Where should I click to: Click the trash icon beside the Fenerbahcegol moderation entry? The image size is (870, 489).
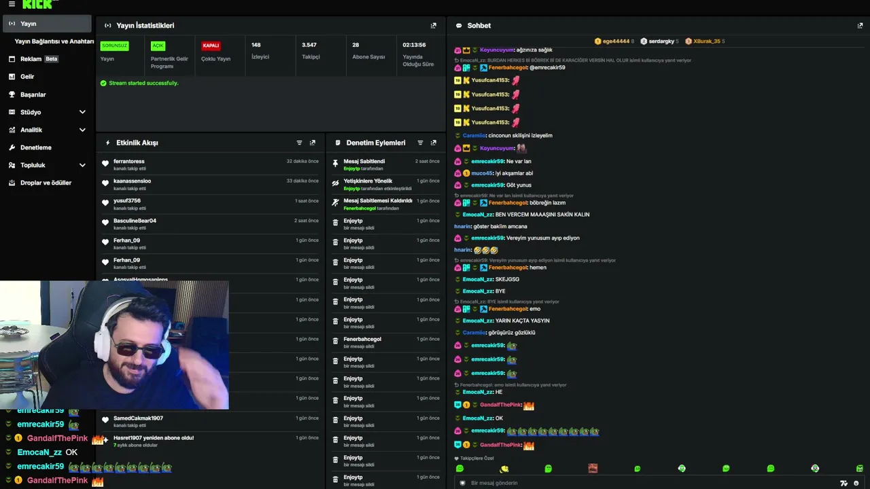335,341
